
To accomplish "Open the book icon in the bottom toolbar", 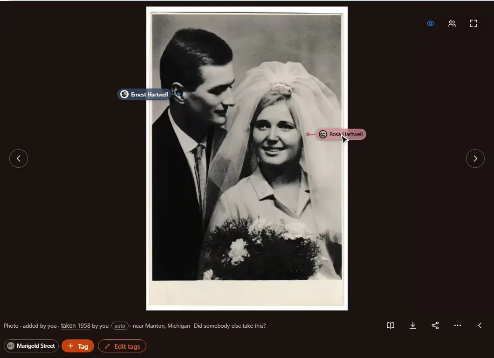I will [x=391, y=325].
